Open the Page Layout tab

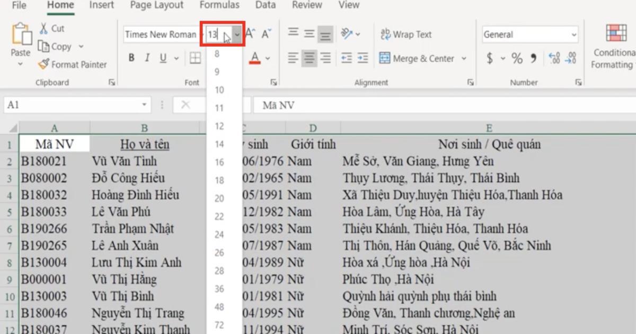[x=157, y=5]
